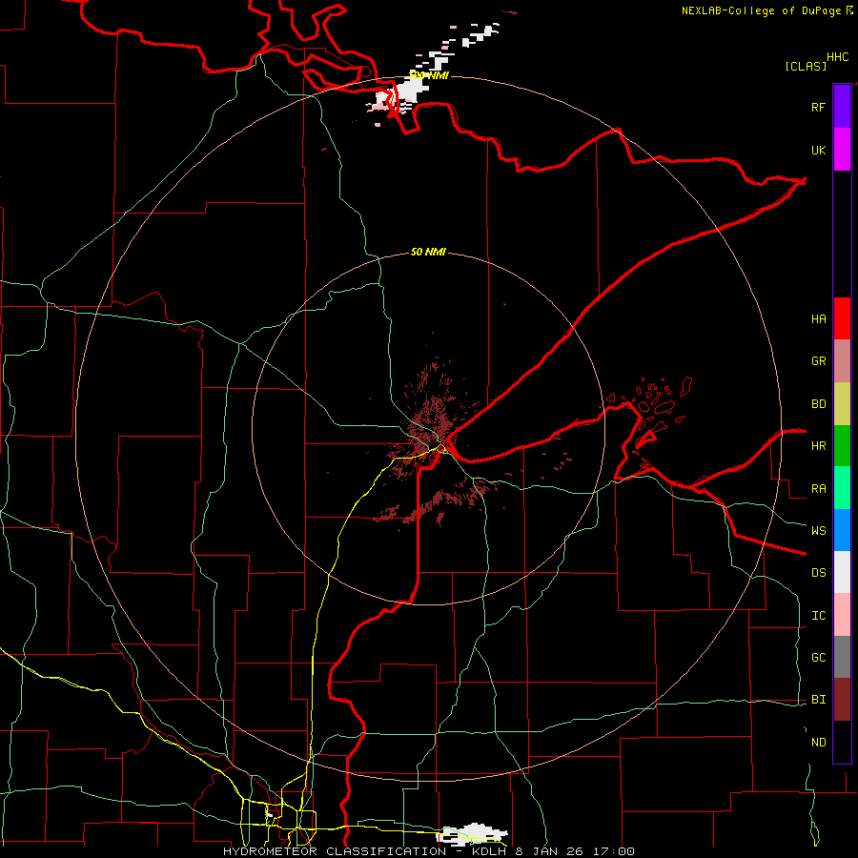The height and width of the screenshot is (858, 858).
Task: Click the 17:00 timestamp text
Action: pos(613,851)
